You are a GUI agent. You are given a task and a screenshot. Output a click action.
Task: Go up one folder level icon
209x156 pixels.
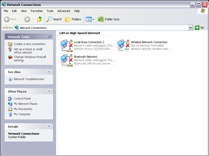coord(40,19)
